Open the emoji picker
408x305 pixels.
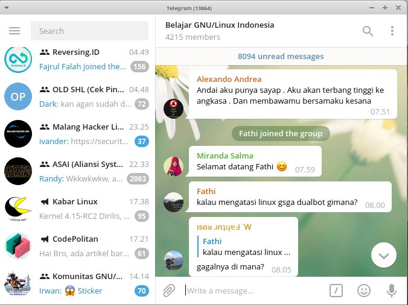point(364,290)
